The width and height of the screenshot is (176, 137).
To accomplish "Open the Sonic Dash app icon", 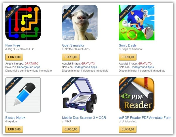I will click(x=137, y=23).
